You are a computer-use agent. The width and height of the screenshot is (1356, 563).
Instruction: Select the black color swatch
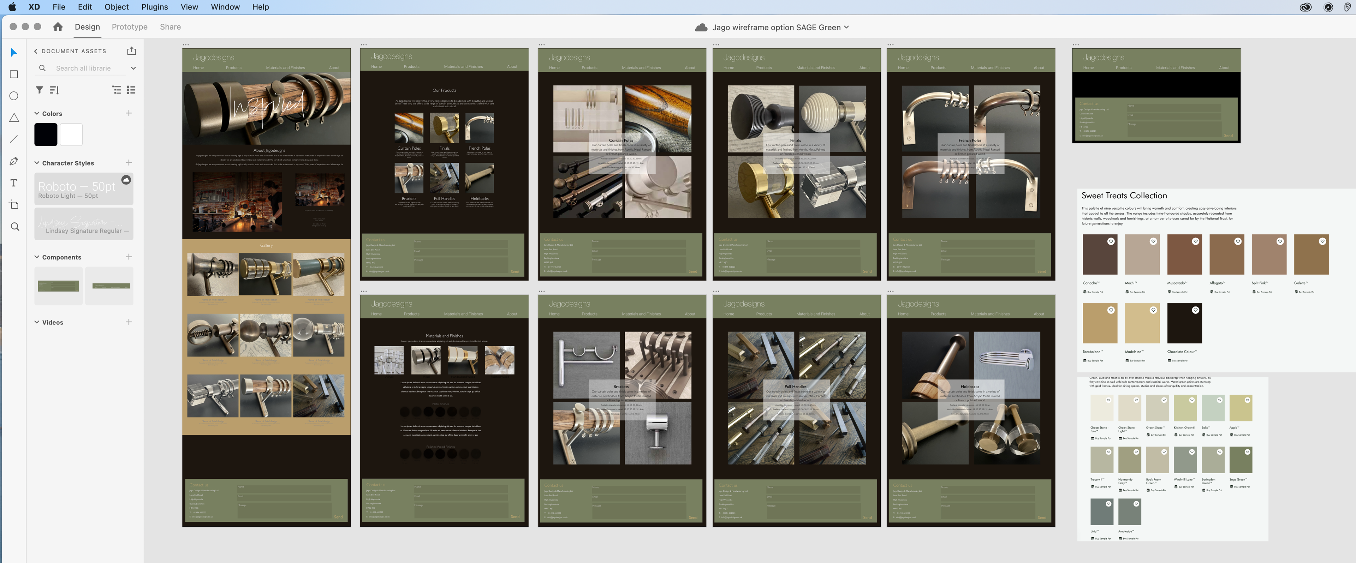[x=46, y=135]
